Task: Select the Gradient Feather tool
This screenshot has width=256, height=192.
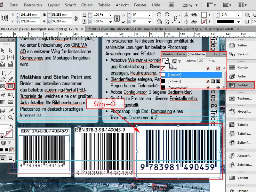Action: pyautogui.click(x=11, y=102)
